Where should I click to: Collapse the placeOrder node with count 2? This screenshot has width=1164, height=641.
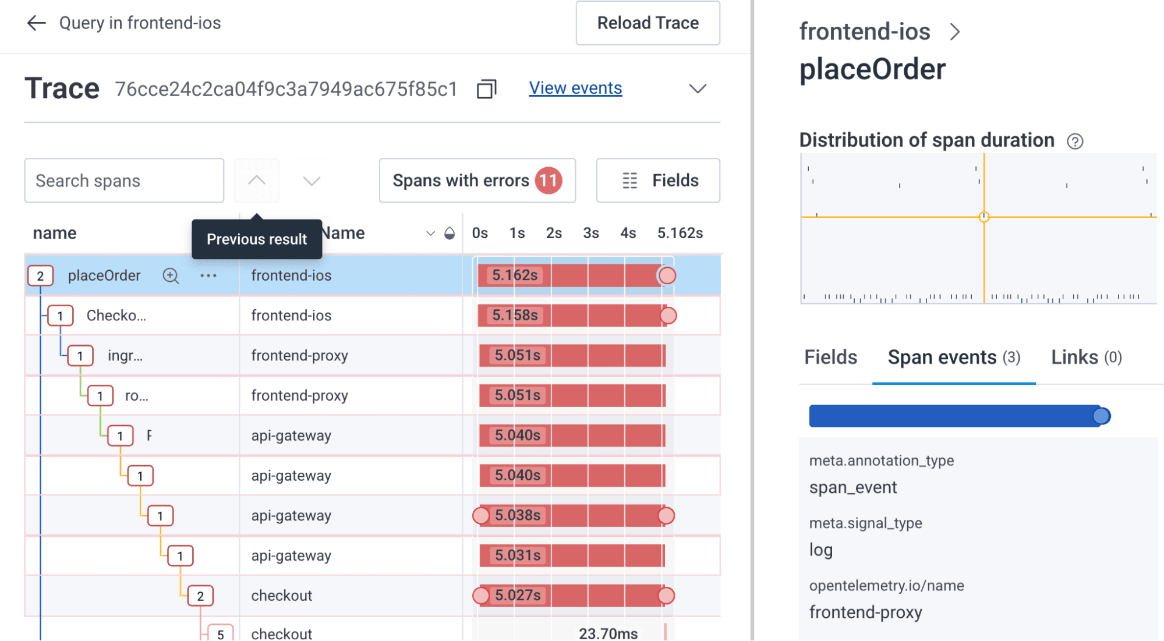40,276
